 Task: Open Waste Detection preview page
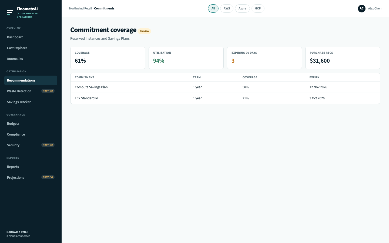click(31, 91)
